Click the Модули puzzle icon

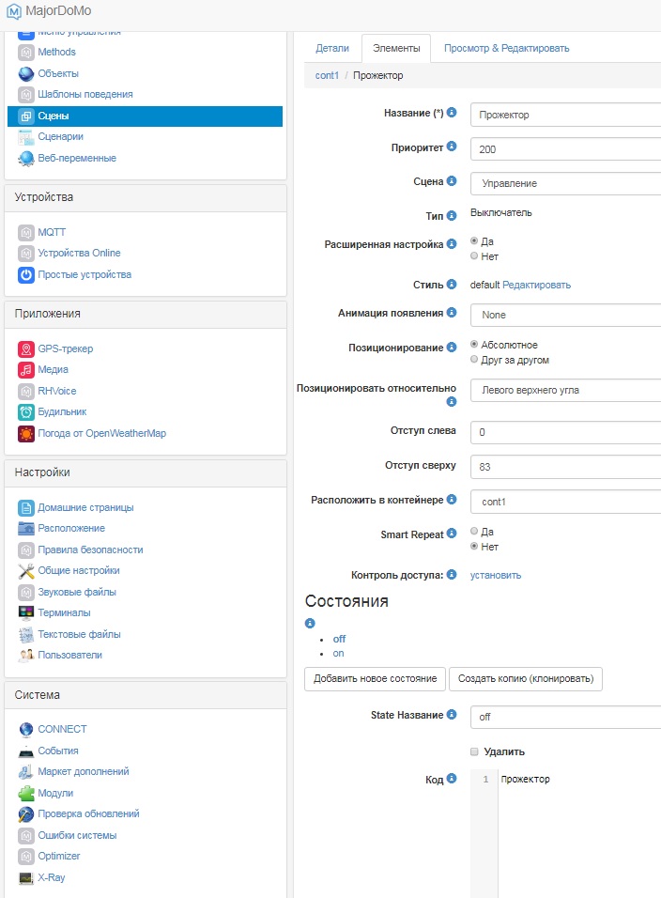point(25,793)
